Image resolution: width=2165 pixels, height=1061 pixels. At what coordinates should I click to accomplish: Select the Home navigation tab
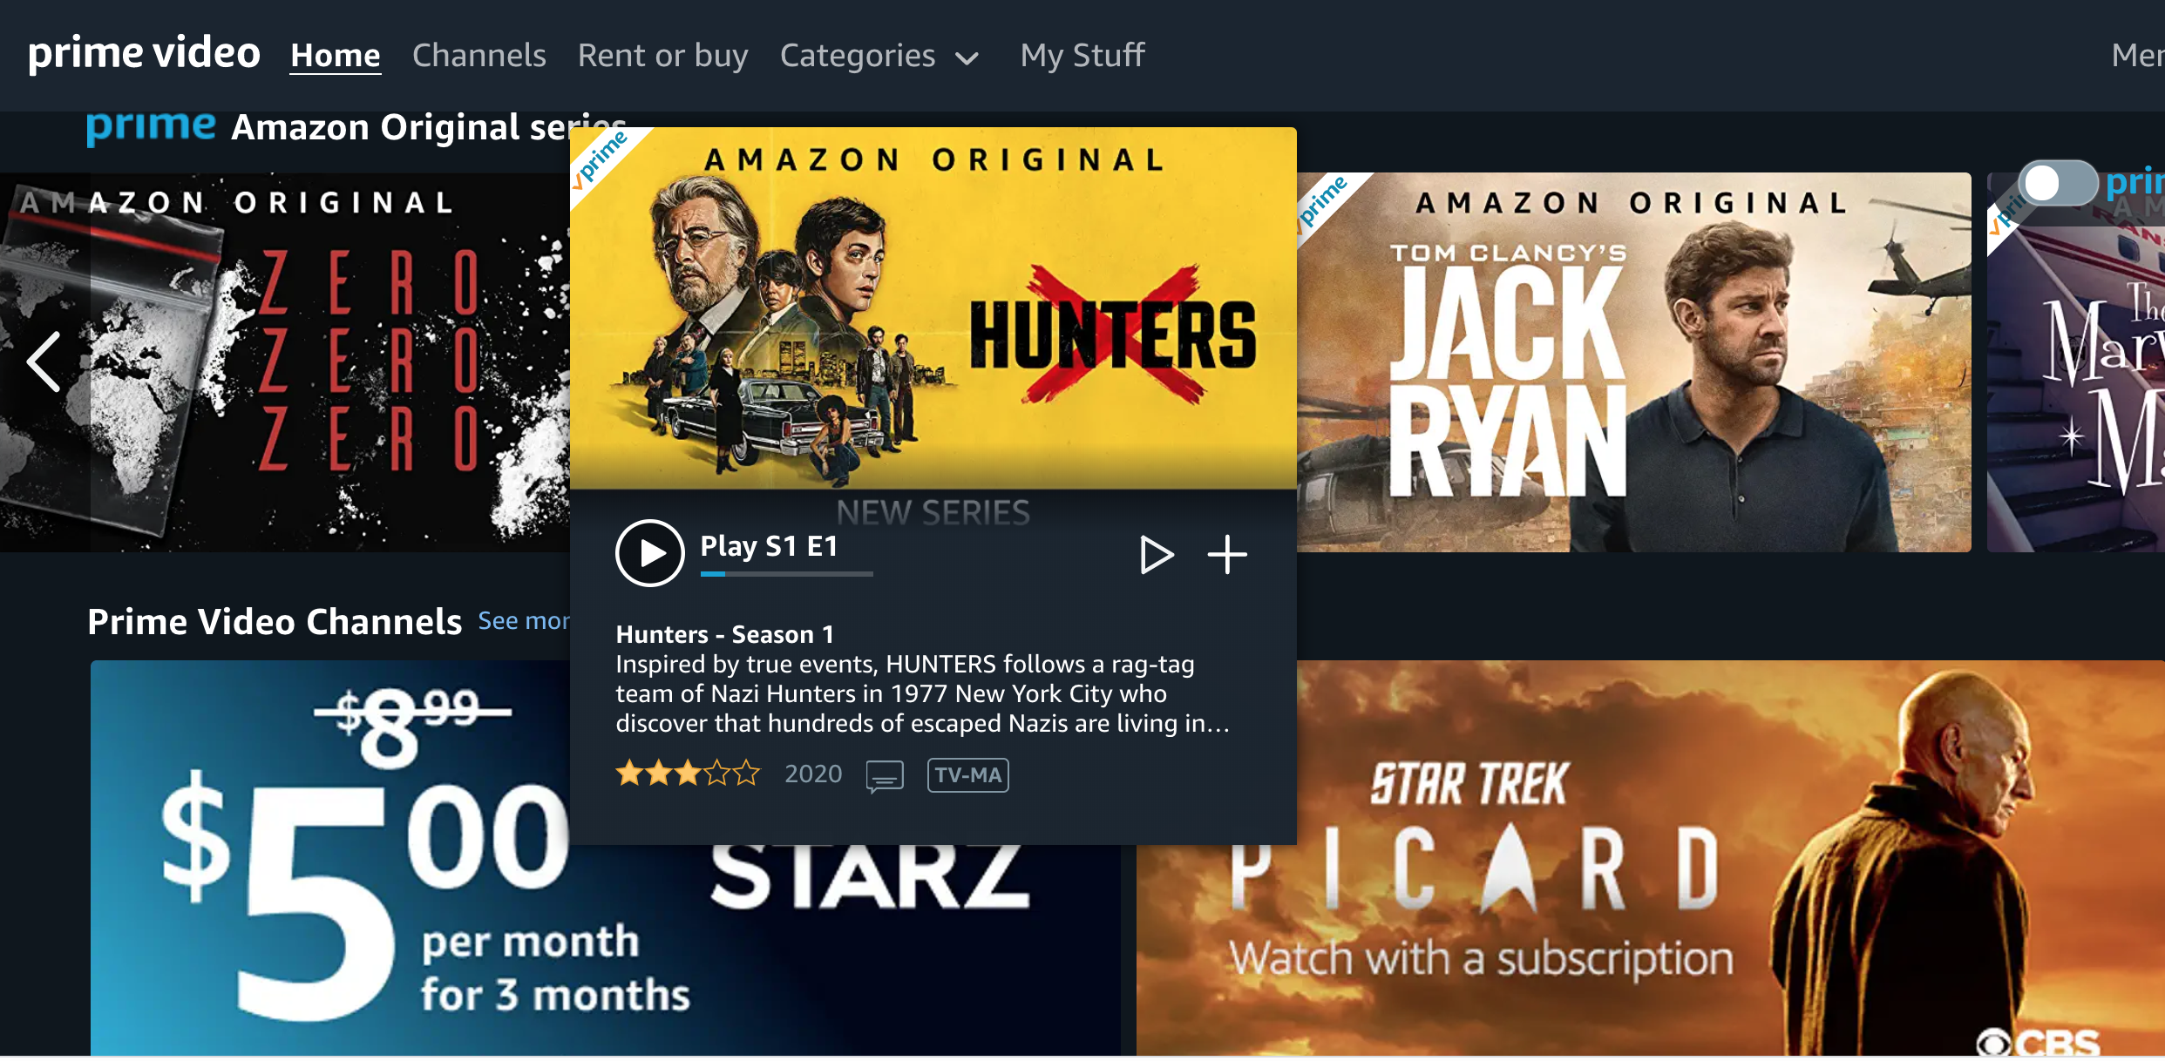(x=334, y=55)
